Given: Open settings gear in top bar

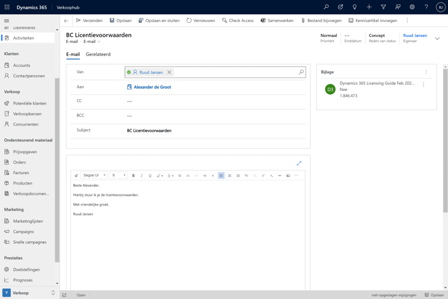Looking at the screenshot, I should pos(412,7).
